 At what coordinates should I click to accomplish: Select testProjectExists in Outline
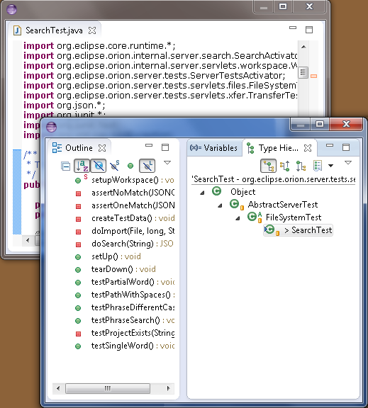point(133,333)
